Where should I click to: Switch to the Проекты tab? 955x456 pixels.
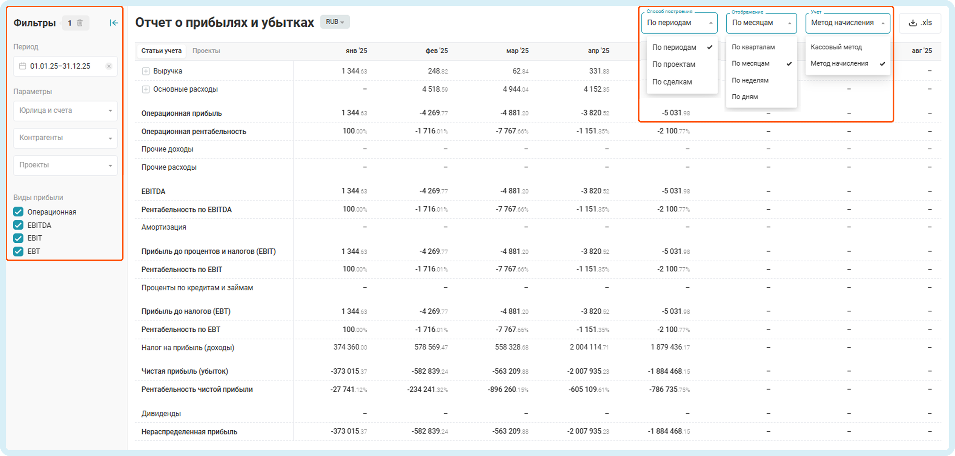click(x=206, y=51)
